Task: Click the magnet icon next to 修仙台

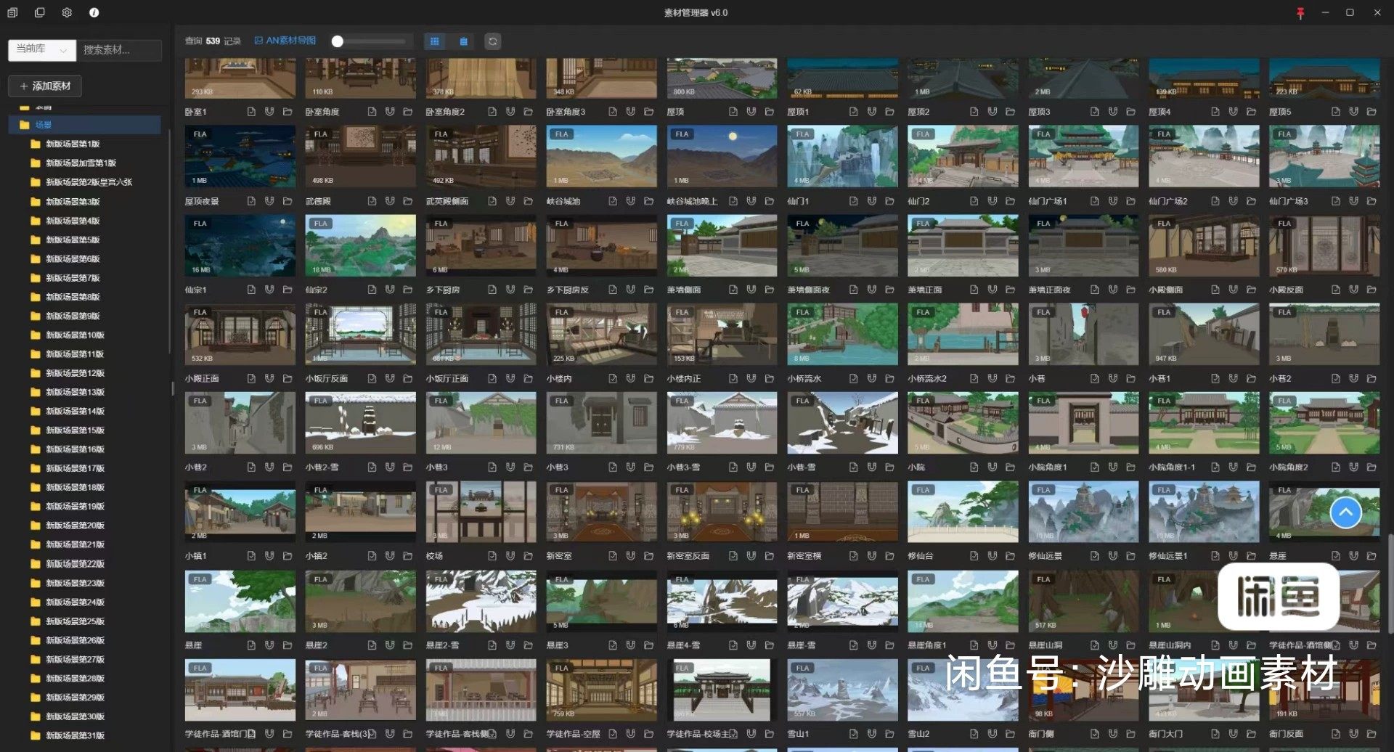Action: (992, 556)
